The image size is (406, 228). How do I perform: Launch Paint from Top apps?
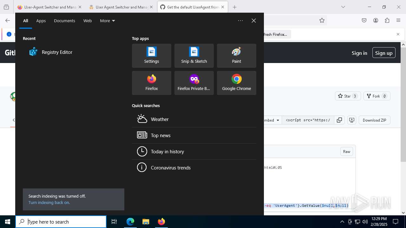[237, 56]
